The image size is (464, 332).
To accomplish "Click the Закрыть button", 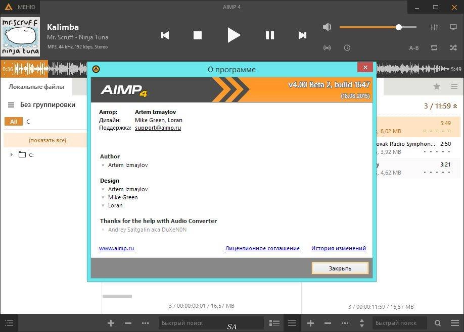I will pos(340,268).
